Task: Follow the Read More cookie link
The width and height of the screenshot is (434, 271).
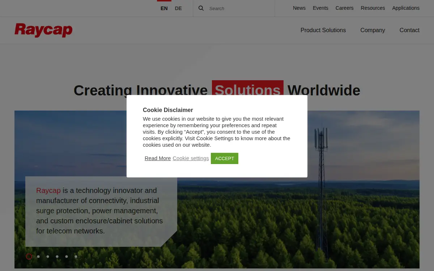Action: pos(158,158)
